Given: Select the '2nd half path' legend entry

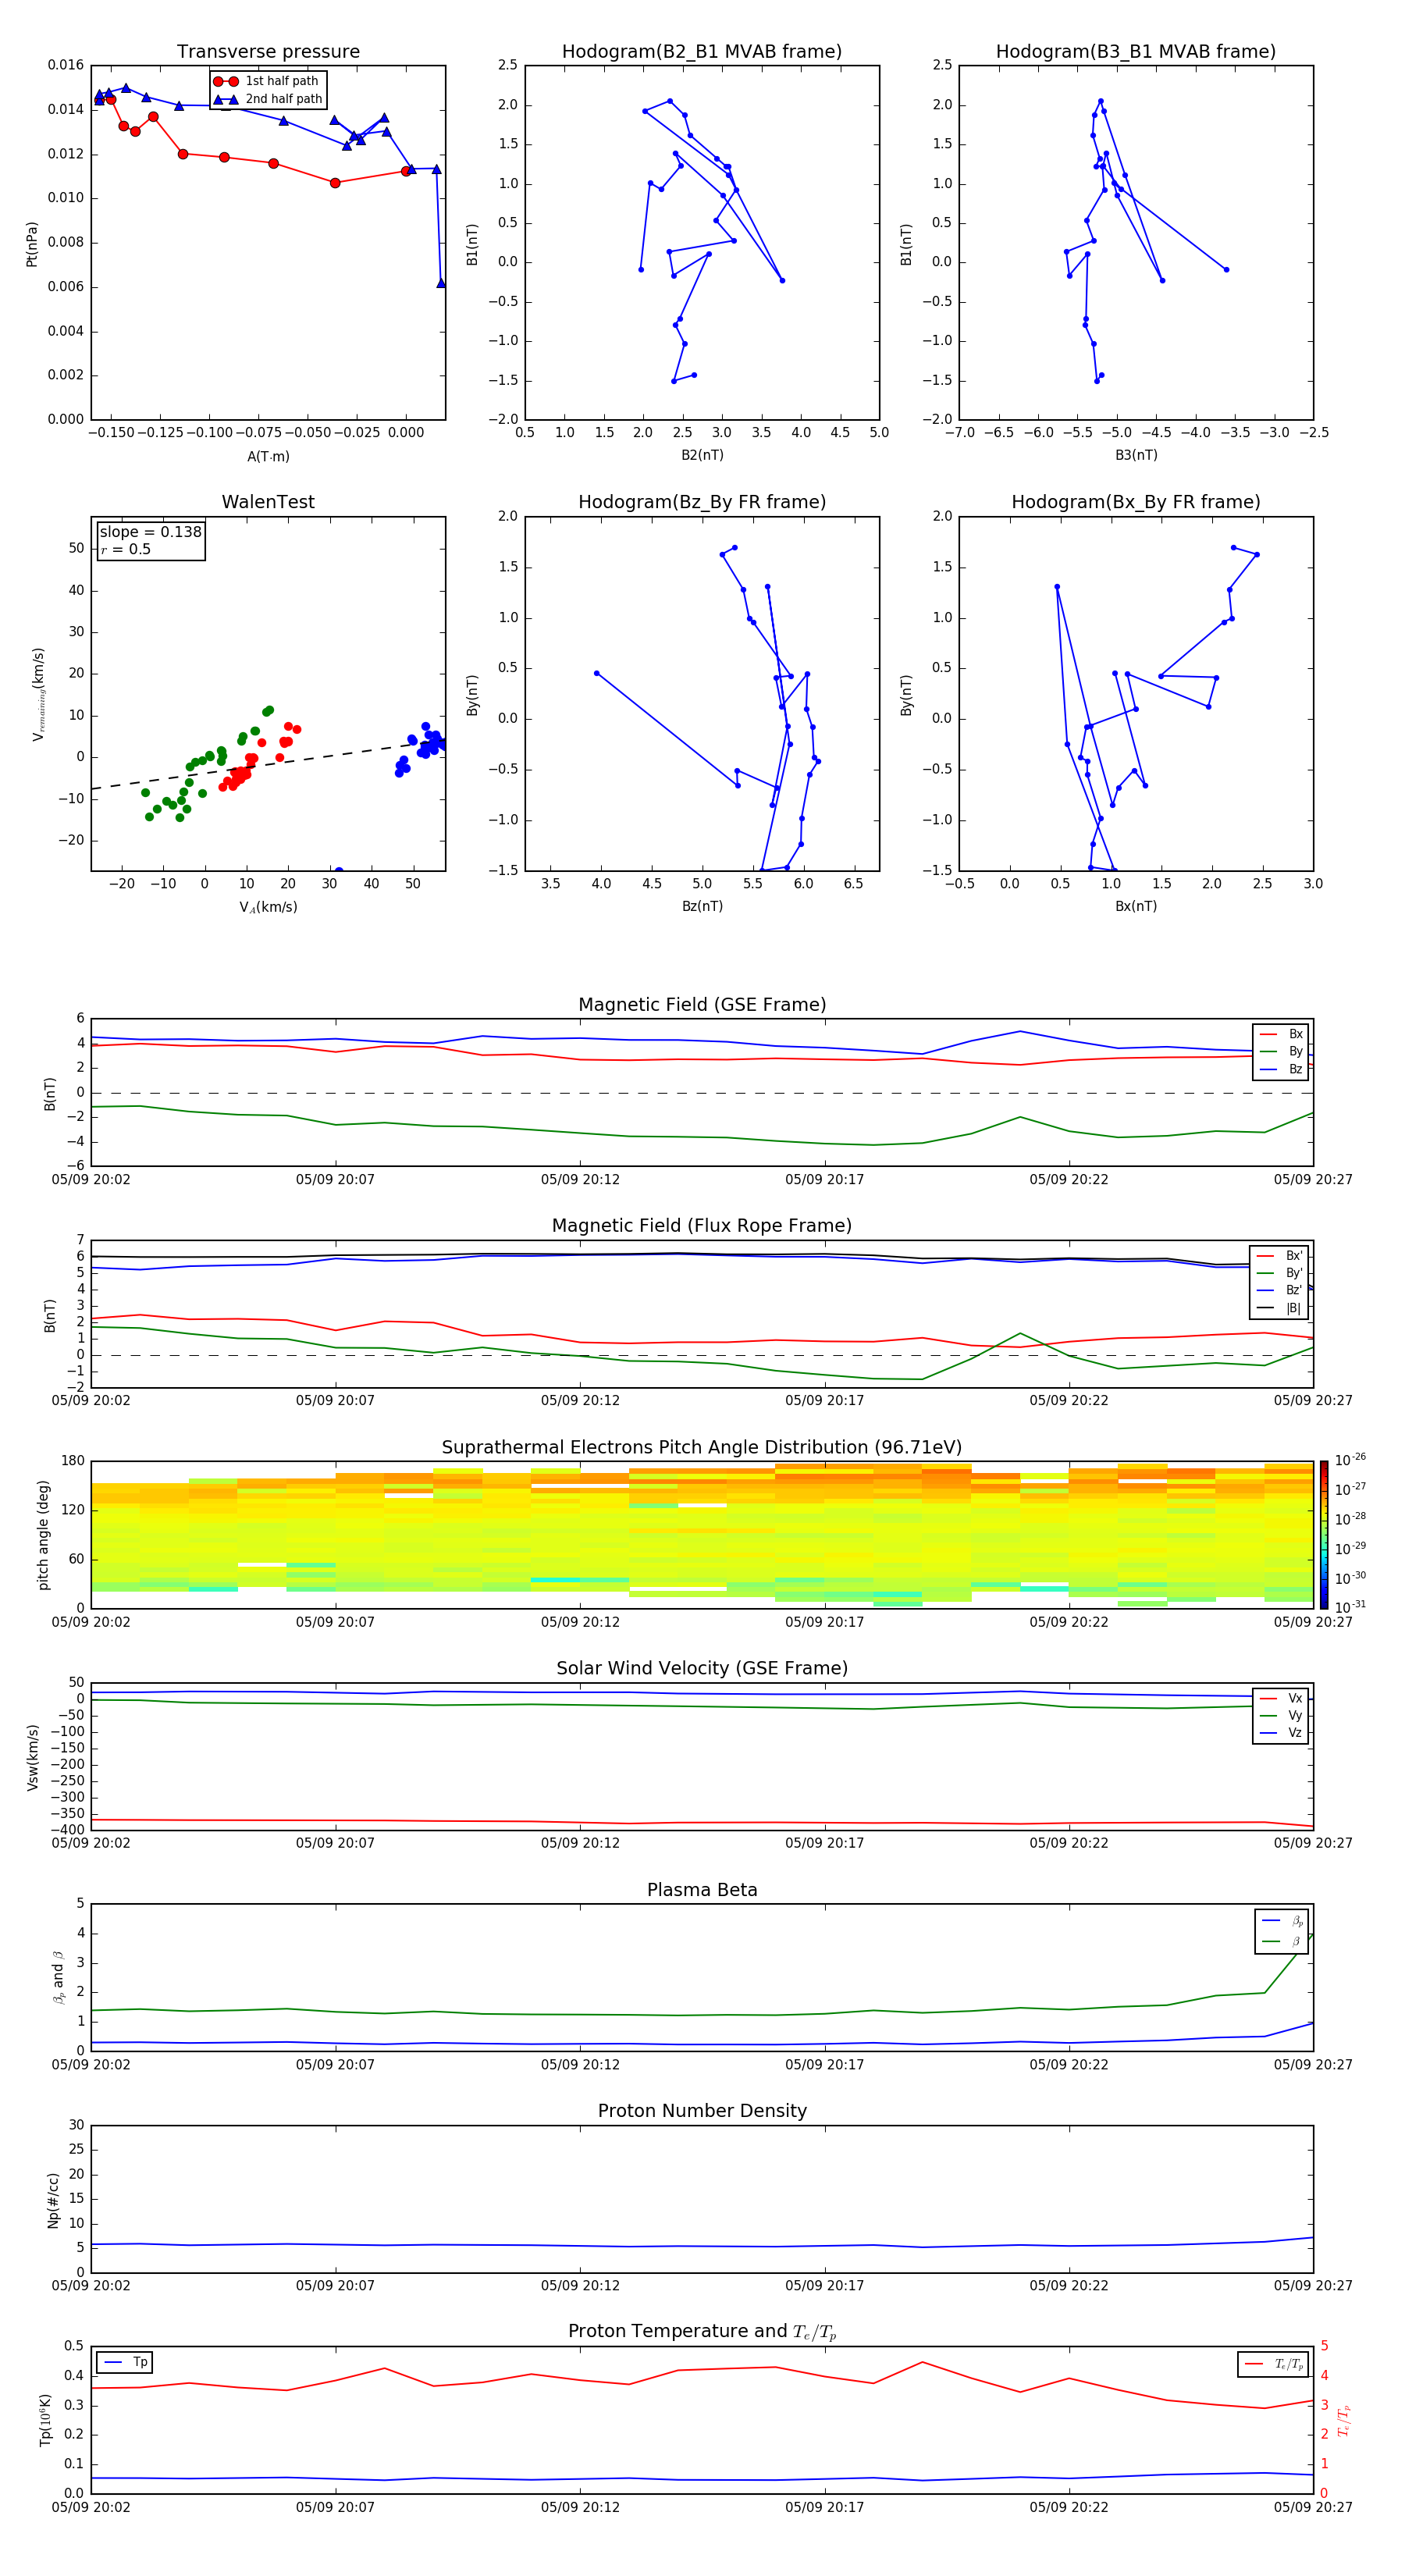Looking at the screenshot, I should 268,99.
